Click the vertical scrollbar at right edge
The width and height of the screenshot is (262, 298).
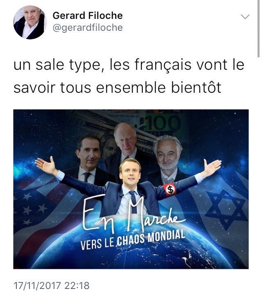coord(258,28)
